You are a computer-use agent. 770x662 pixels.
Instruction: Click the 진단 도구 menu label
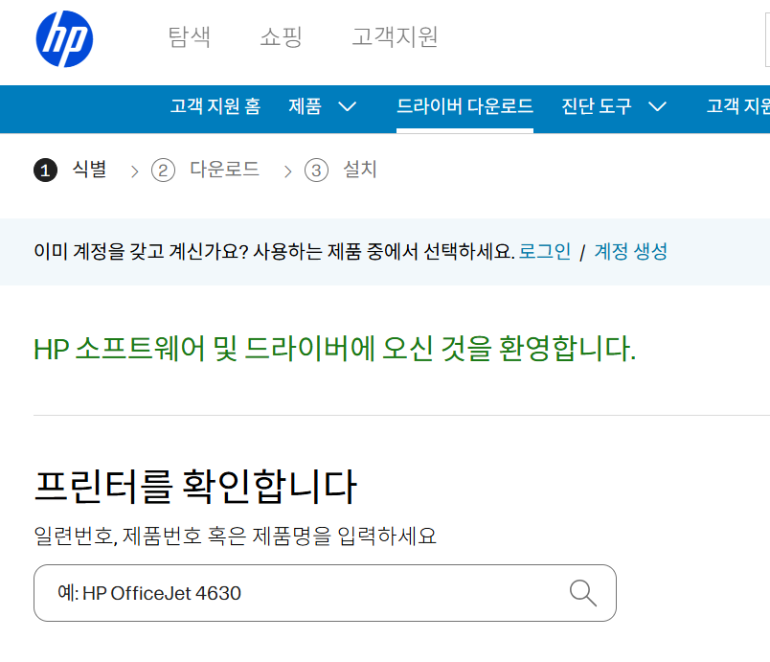click(596, 106)
